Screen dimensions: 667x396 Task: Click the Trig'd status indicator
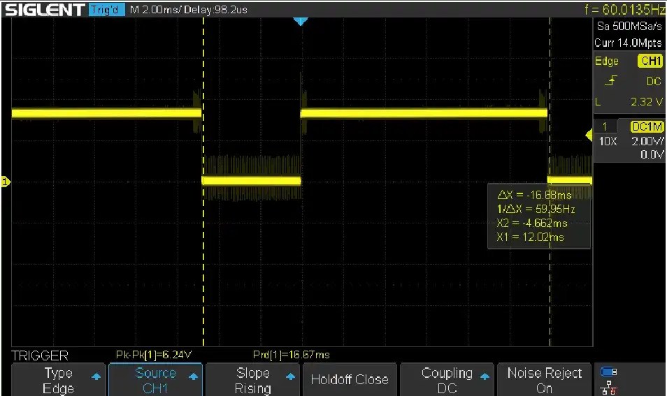pos(108,10)
